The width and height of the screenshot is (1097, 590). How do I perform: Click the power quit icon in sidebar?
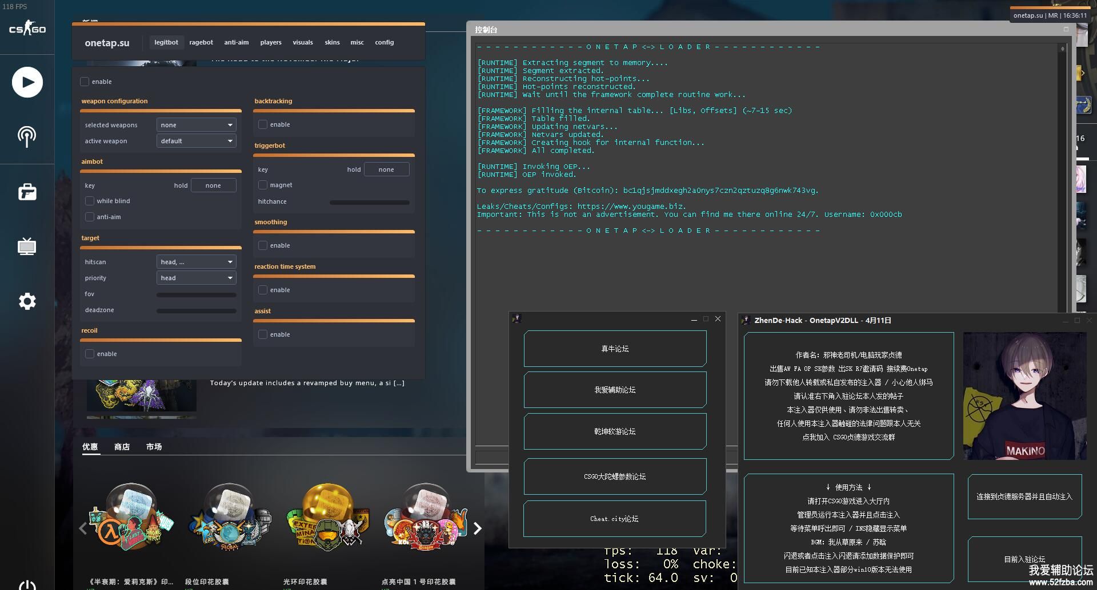[27, 585]
